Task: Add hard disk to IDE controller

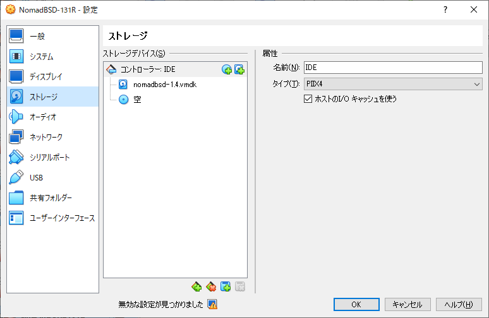Action: [239, 69]
